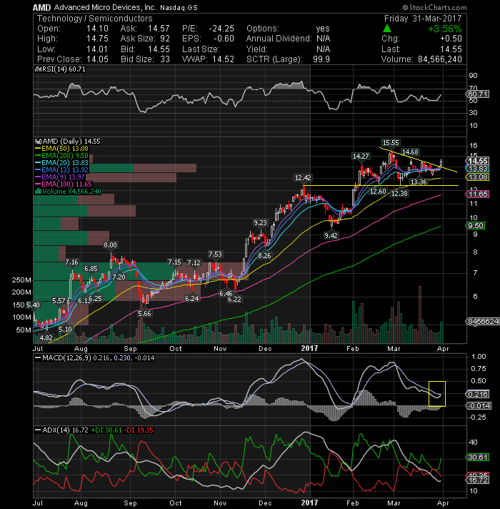Click the Ask Size value 92
The image size is (500, 509).
[165, 39]
